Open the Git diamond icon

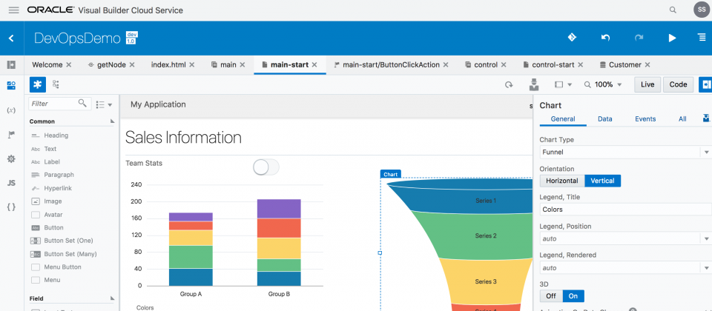click(572, 38)
